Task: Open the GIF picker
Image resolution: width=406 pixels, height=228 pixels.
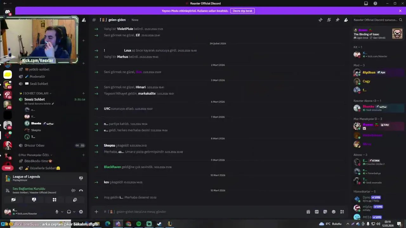Action: pos(317,212)
